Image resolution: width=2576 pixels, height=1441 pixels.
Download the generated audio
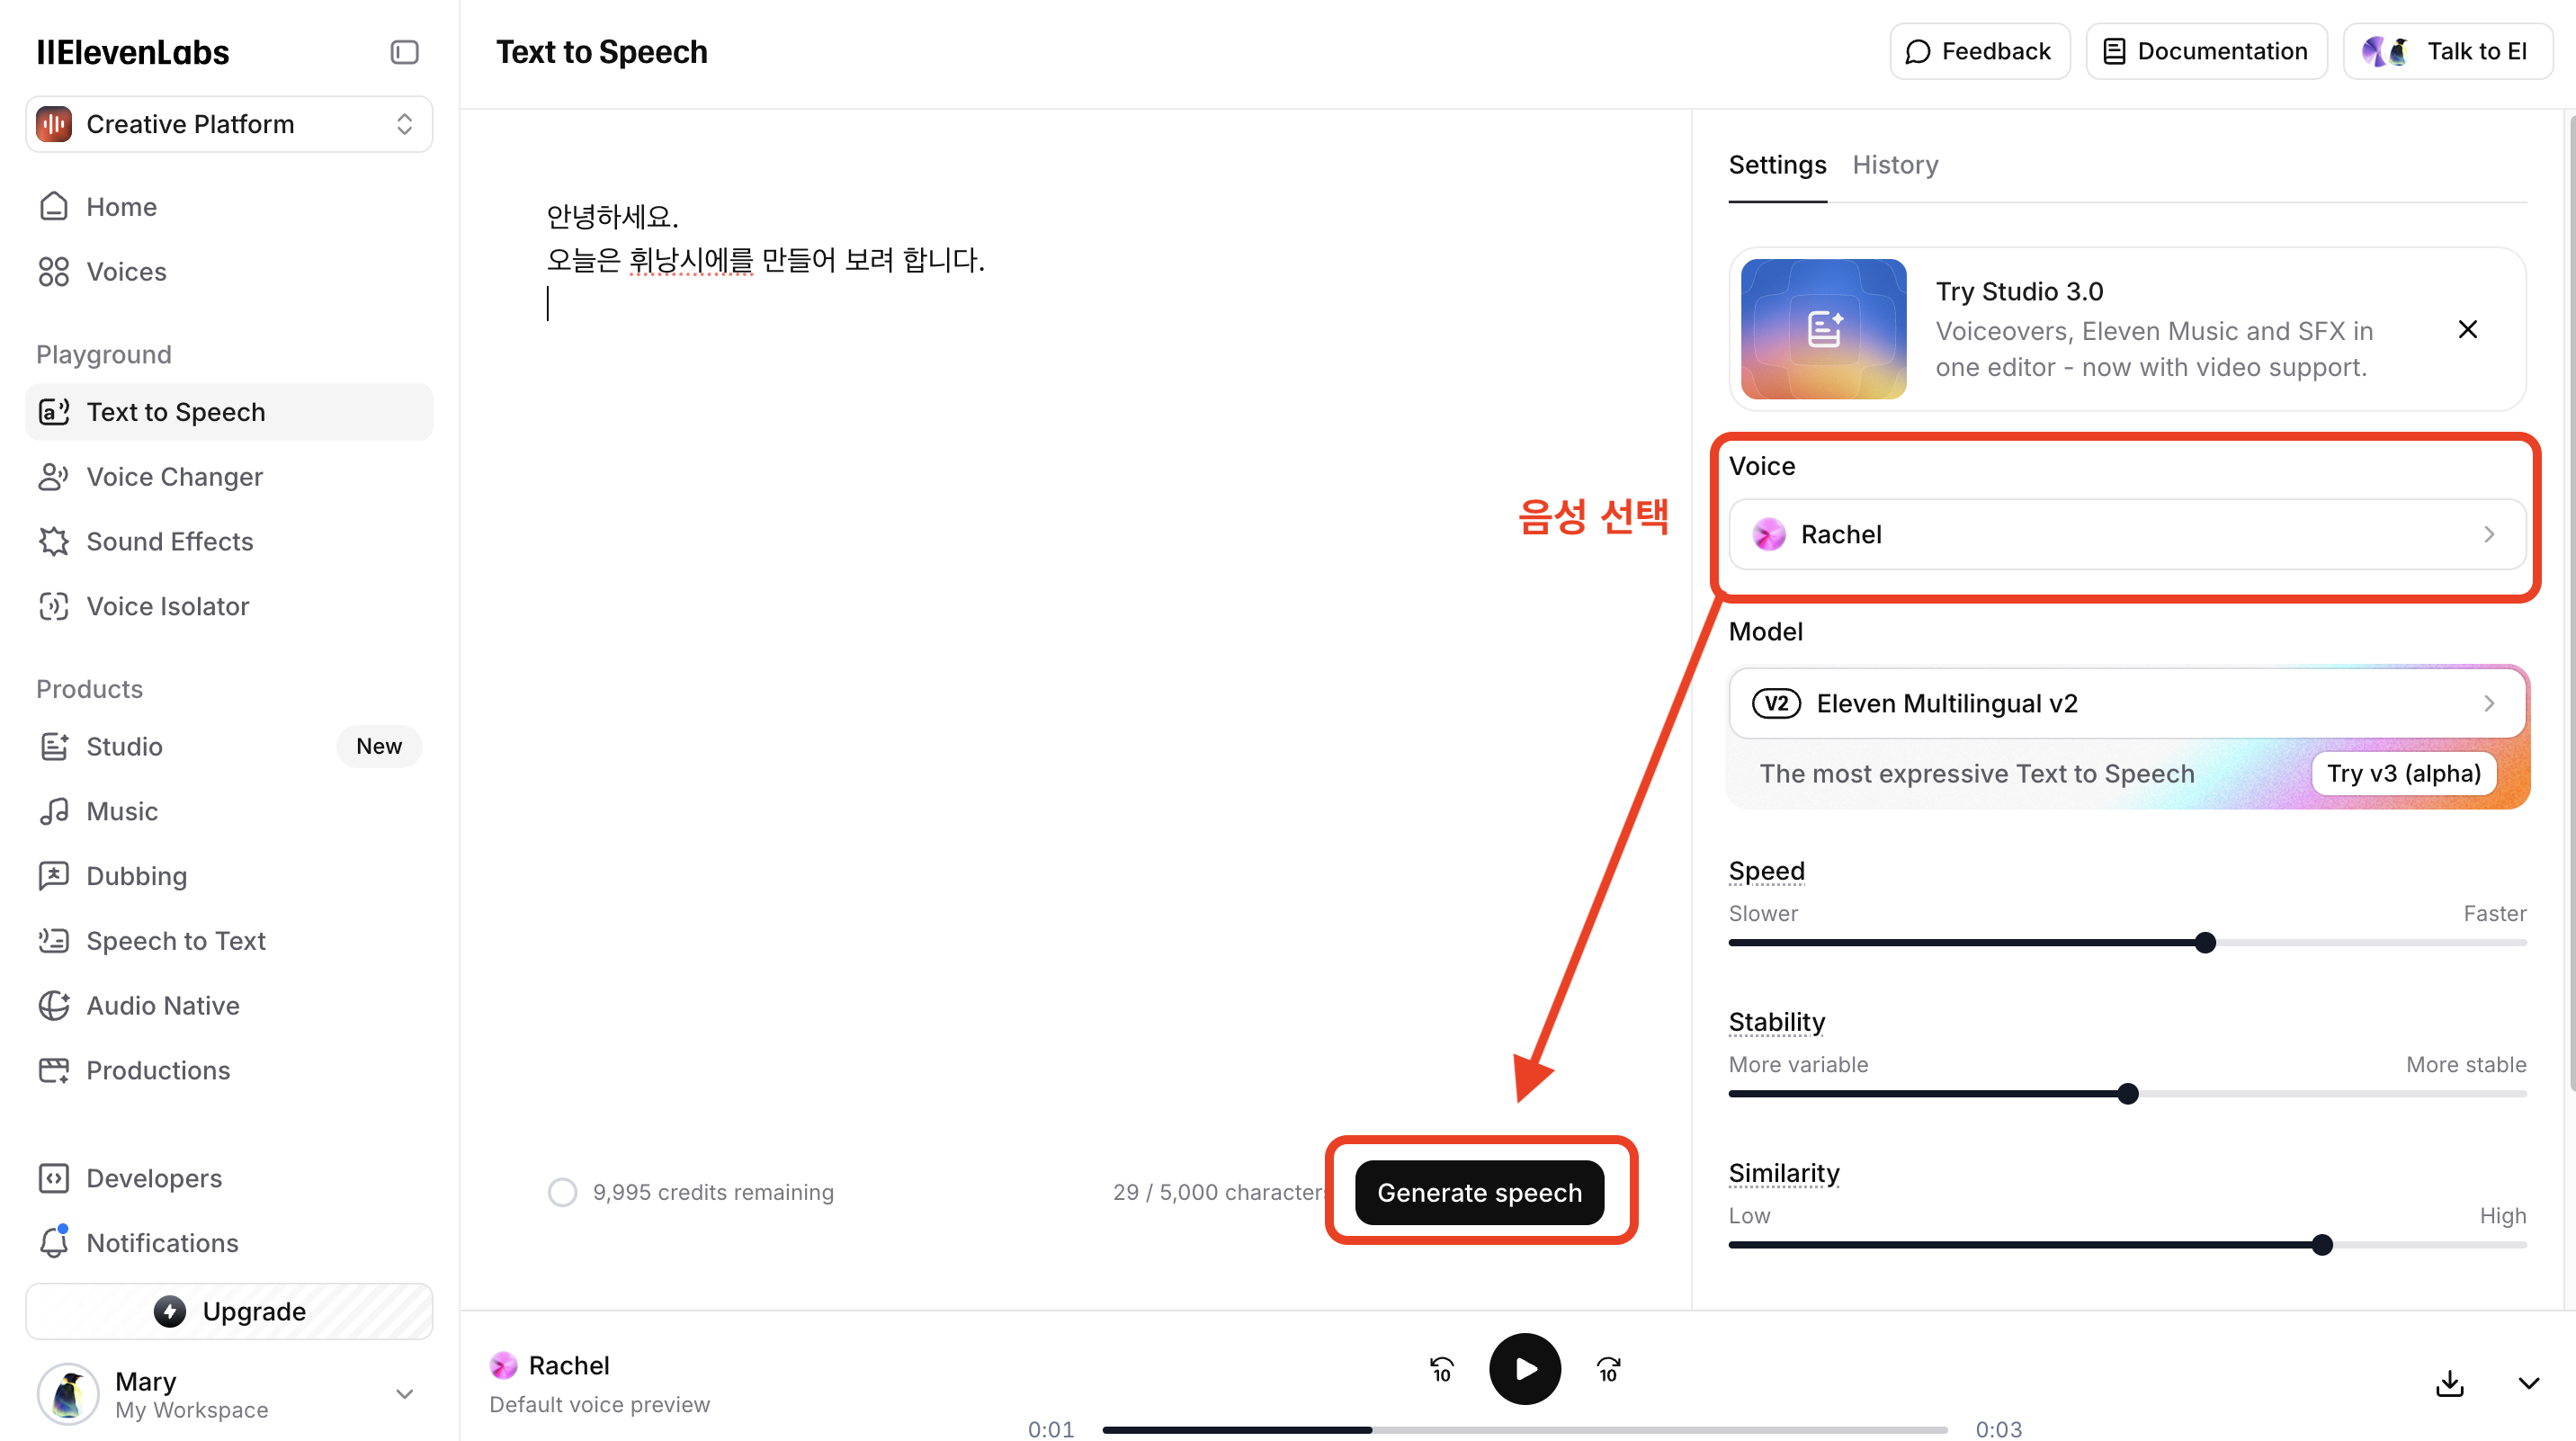2449,1383
